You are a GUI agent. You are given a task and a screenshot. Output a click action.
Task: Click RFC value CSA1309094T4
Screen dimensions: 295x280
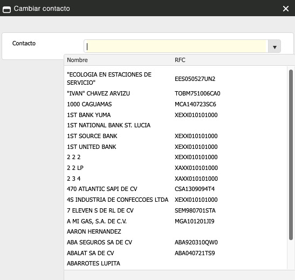(x=195, y=189)
